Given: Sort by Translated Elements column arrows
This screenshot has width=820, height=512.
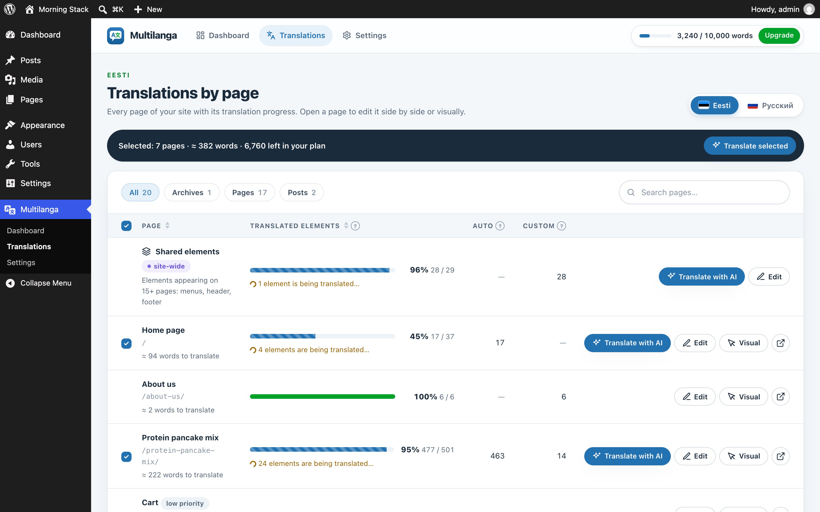Looking at the screenshot, I should (346, 226).
